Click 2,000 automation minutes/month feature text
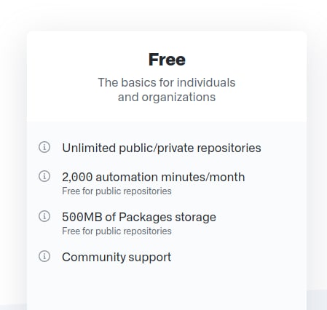 pos(154,177)
